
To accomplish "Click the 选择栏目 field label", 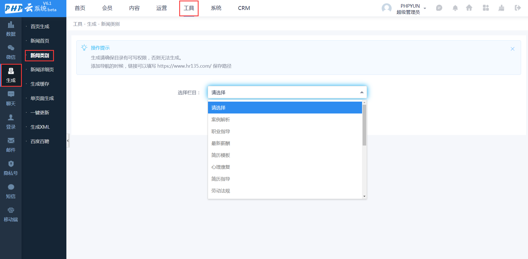I will click(x=189, y=92).
